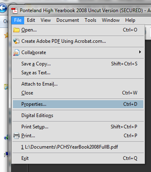Expand the Collaborate submenu arrow
The height and width of the screenshot is (172, 151).
tap(140, 52)
